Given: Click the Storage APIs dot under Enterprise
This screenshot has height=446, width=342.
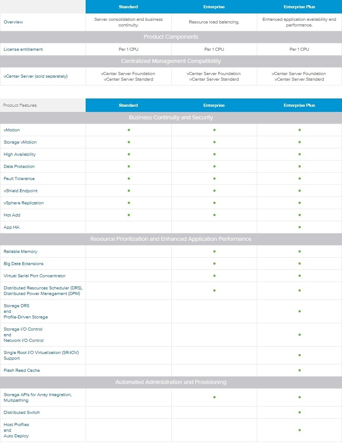Looking at the screenshot, I should pyautogui.click(x=214, y=397).
